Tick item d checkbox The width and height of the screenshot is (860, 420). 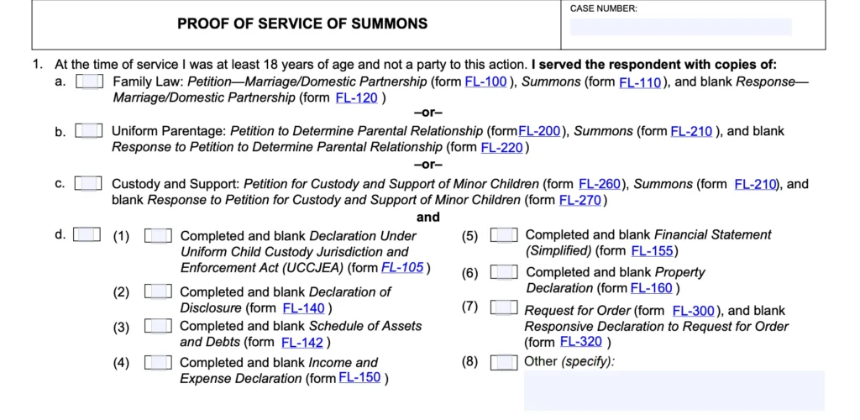pos(87,234)
